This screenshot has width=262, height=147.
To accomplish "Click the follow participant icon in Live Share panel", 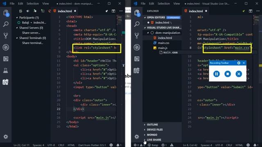I will 35,11.
